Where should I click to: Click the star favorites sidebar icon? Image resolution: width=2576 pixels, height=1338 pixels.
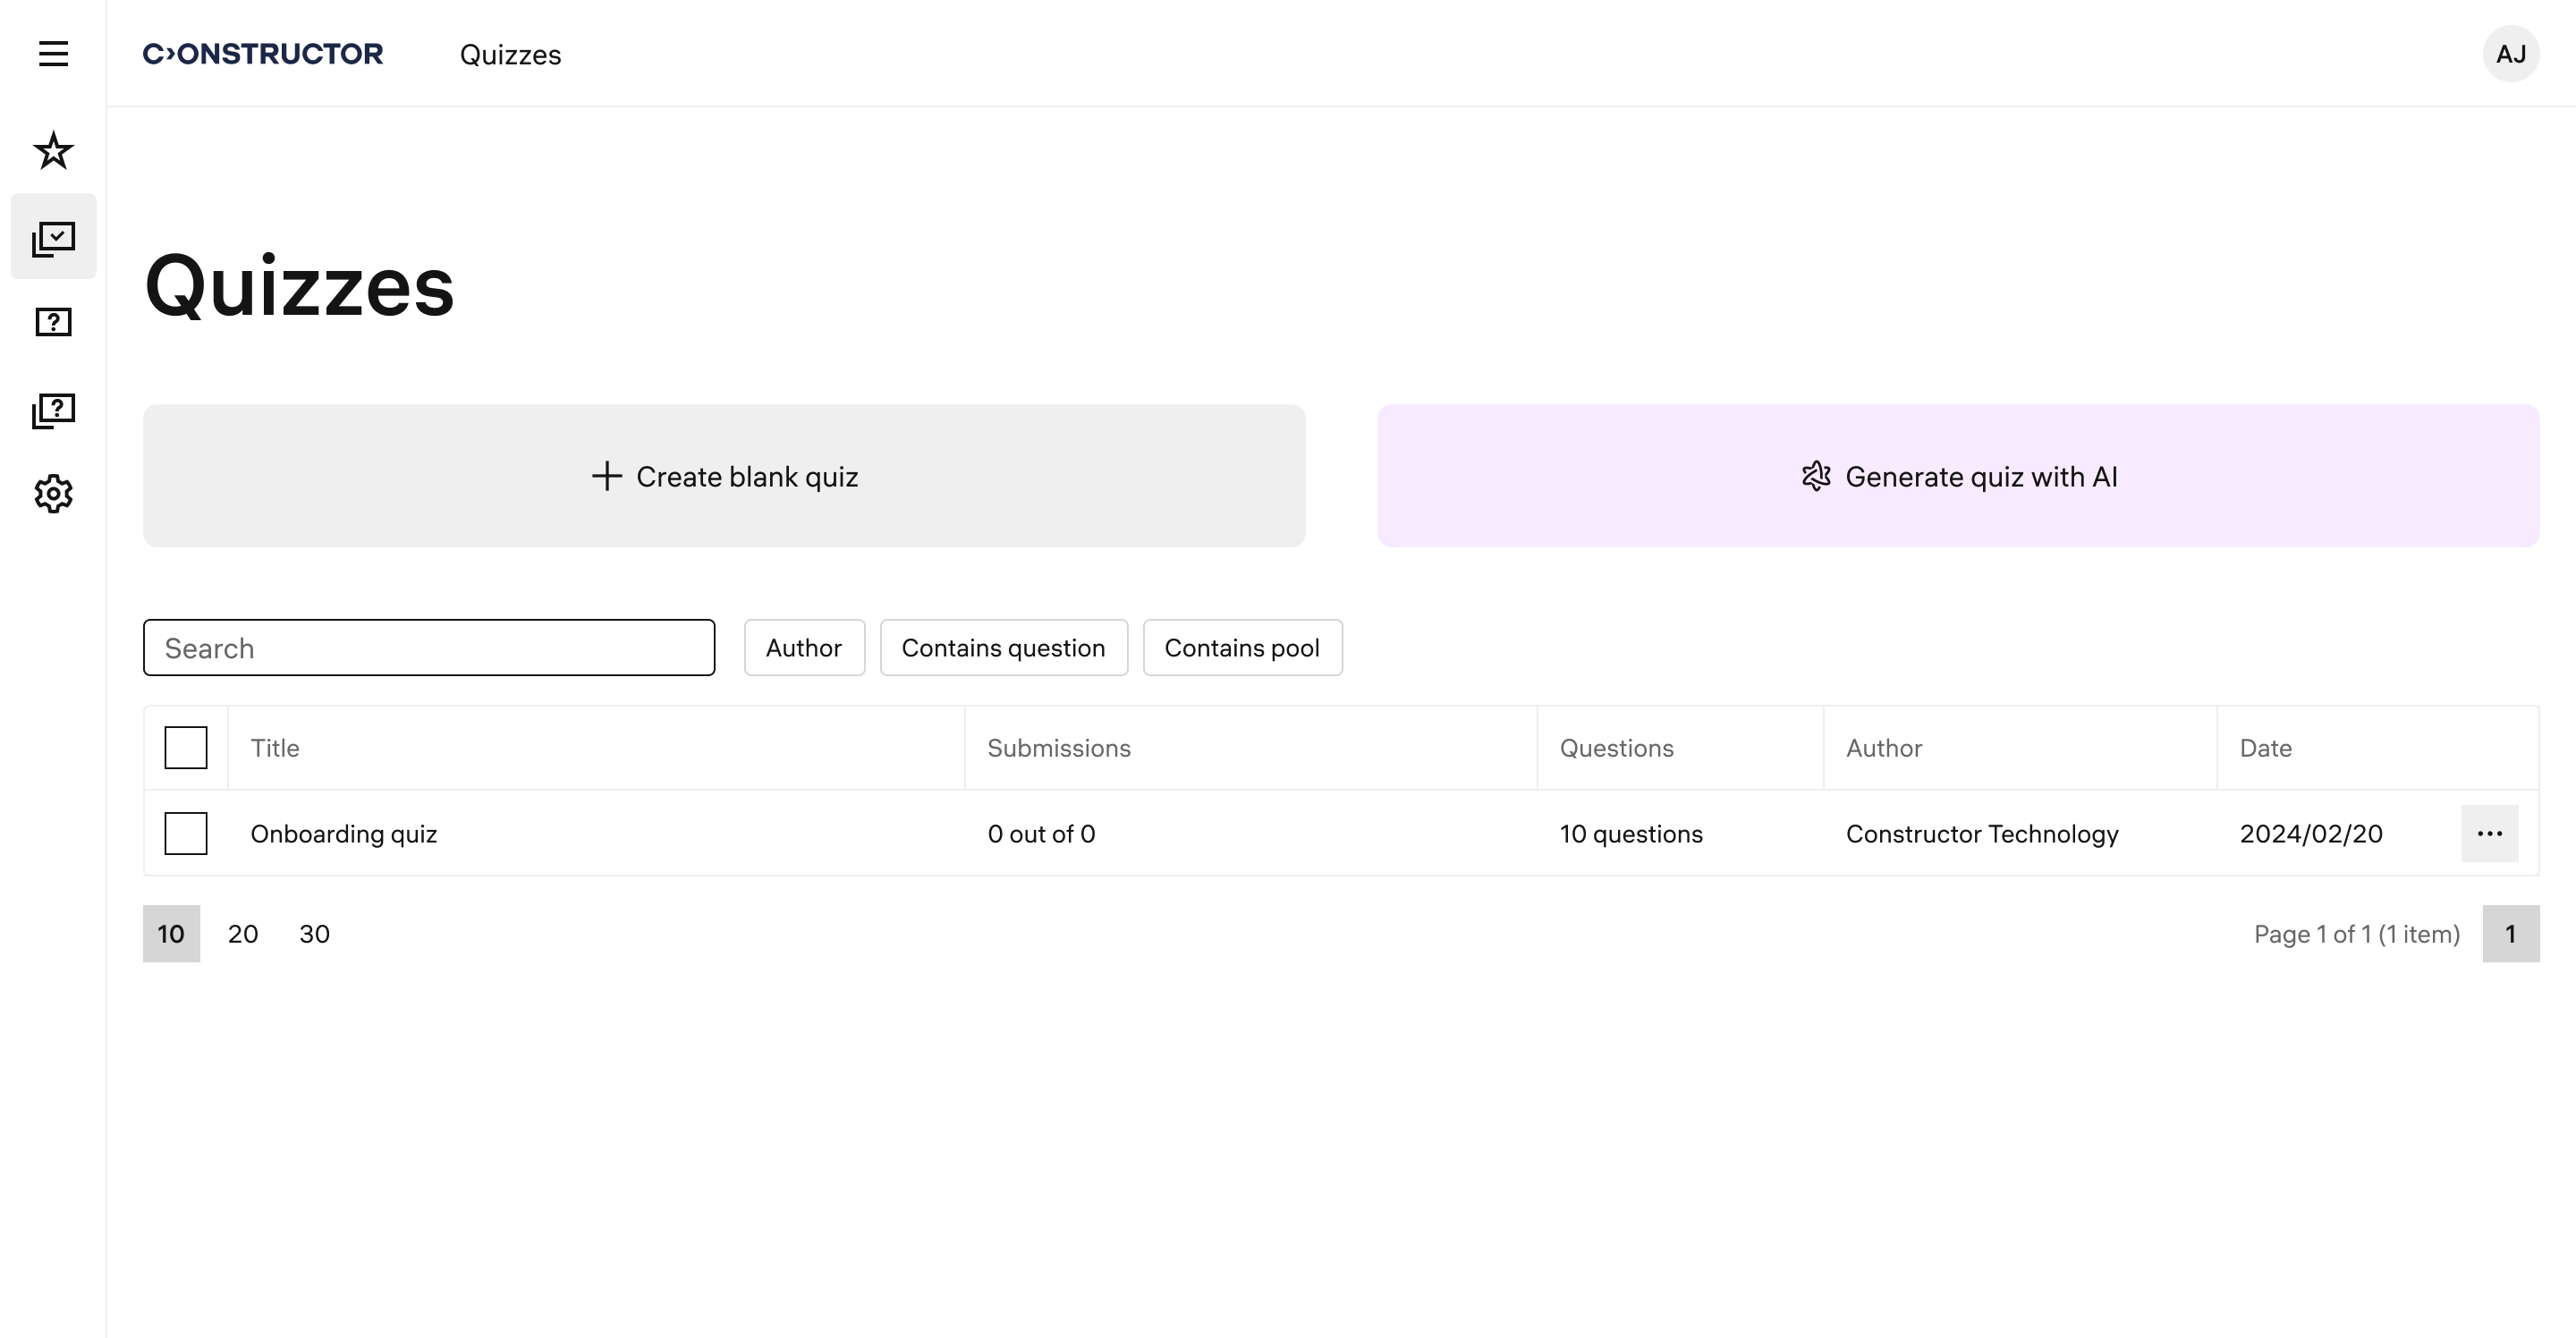[53, 151]
